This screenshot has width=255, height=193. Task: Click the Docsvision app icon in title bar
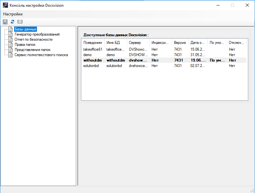[x=5, y=5]
